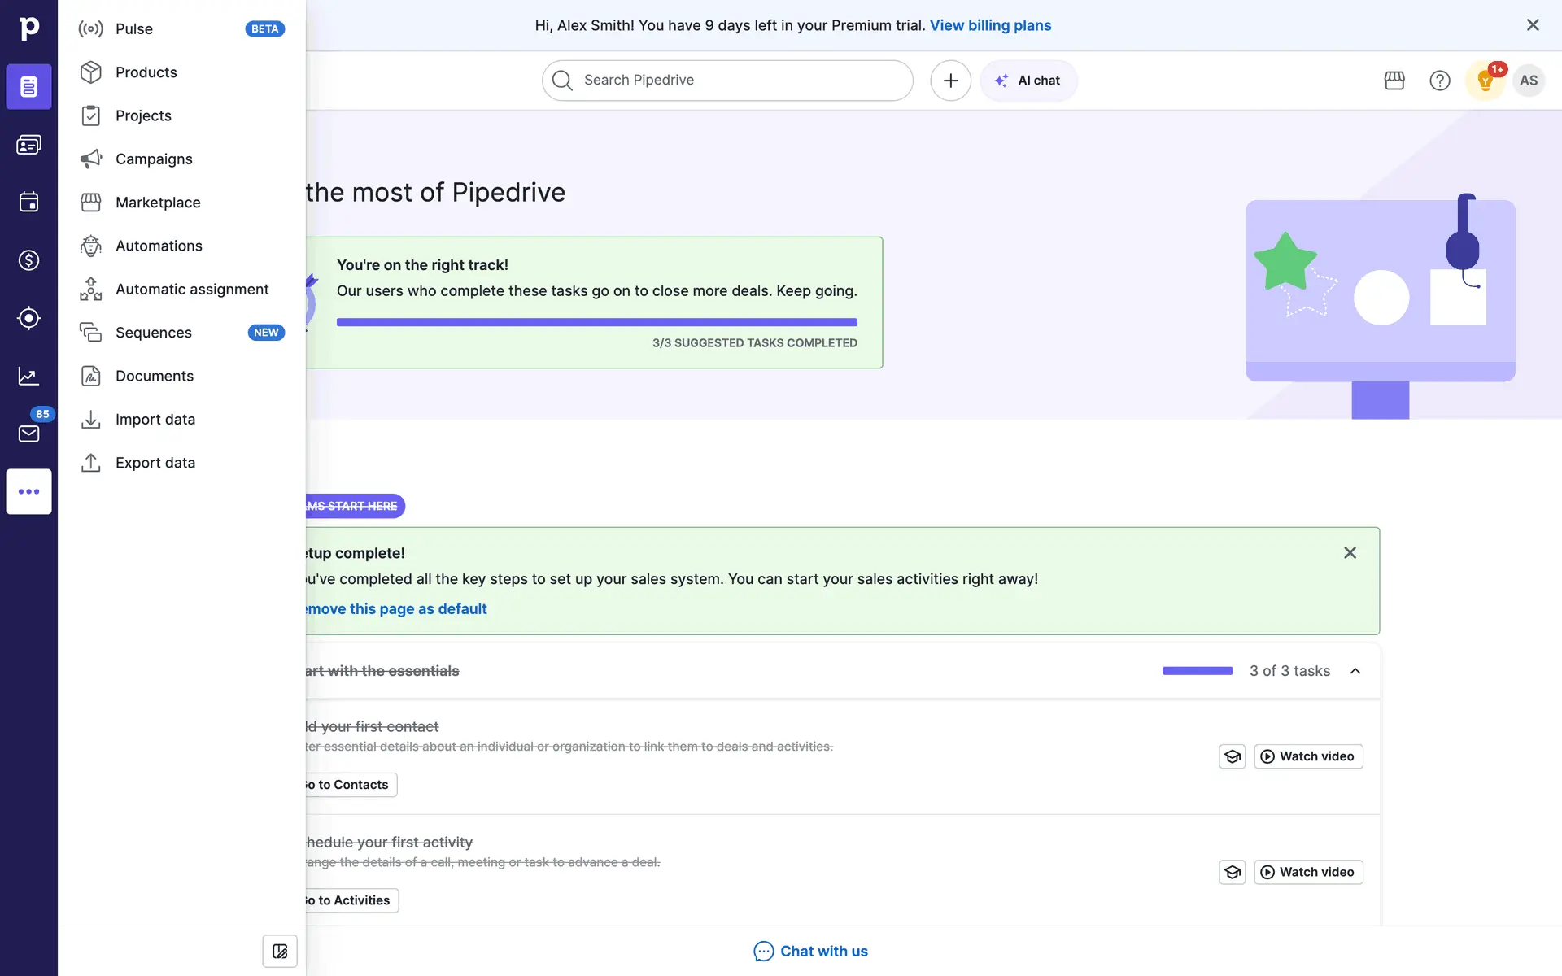Image resolution: width=1562 pixels, height=976 pixels.
Task: Toggle the More menu three-dots button
Action: 28,491
